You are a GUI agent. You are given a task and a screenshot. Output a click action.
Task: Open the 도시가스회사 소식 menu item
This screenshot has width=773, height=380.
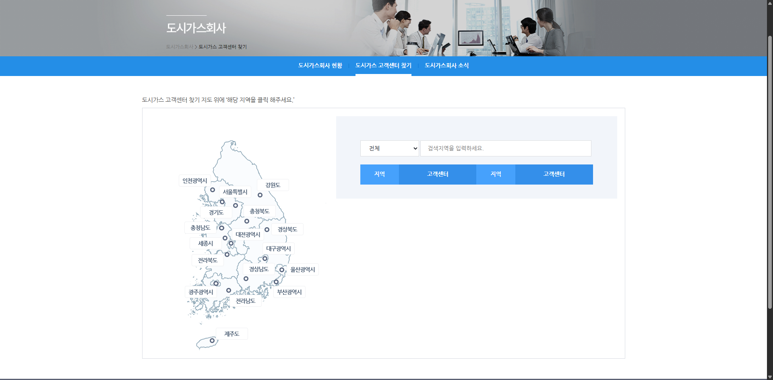coord(446,66)
